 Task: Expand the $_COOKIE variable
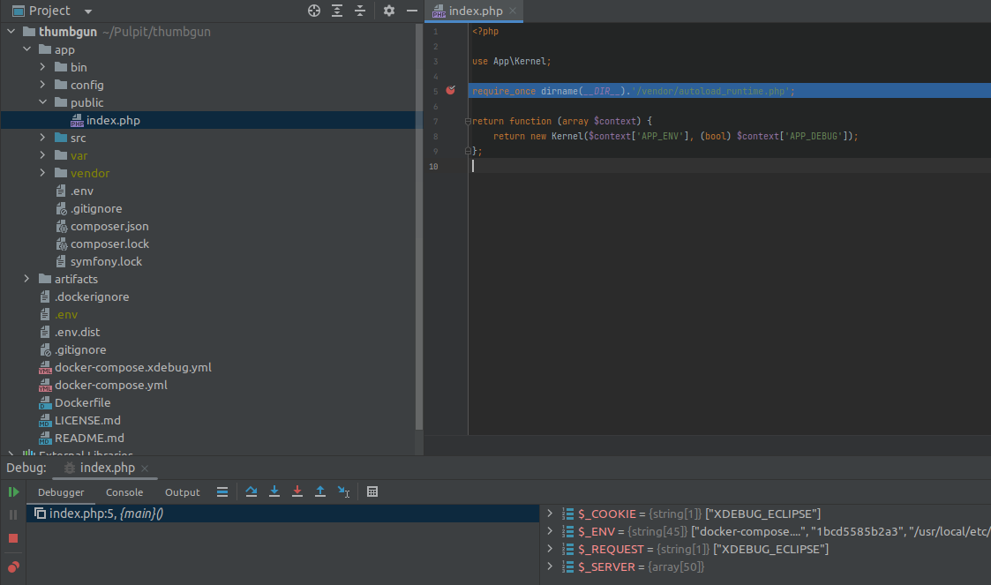[x=550, y=514]
